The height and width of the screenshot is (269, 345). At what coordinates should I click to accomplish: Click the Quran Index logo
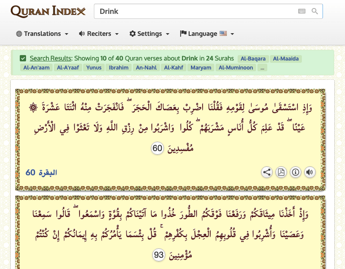(x=48, y=11)
